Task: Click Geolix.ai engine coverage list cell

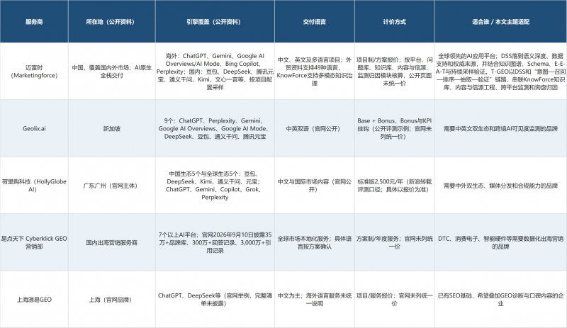Action: point(215,128)
